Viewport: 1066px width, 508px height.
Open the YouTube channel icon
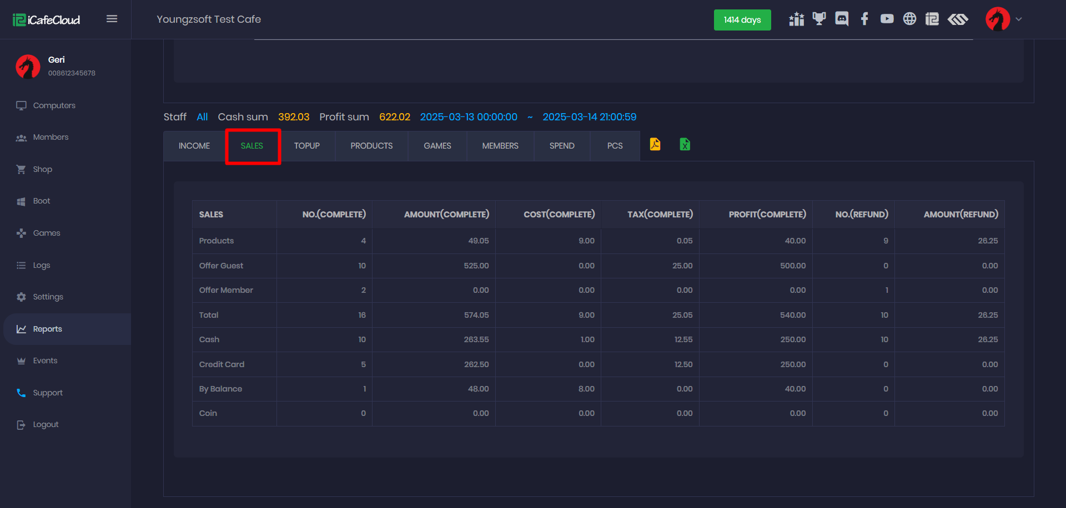(887, 18)
